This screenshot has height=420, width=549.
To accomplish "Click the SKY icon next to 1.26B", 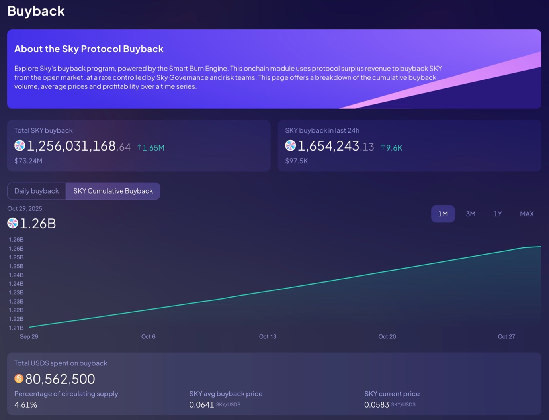I will pyautogui.click(x=13, y=223).
